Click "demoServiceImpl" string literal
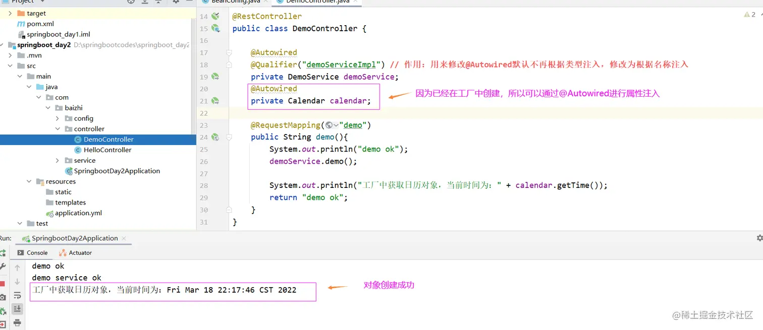 coord(341,64)
